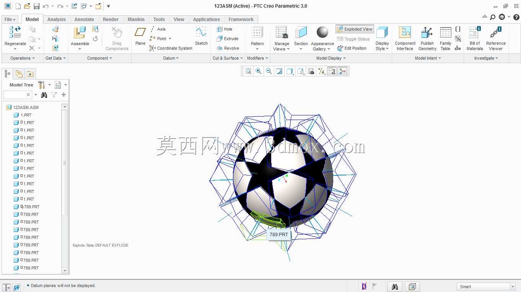The width and height of the screenshot is (521, 292).
Task: Expand the Get Data group
Action: tap(55, 58)
